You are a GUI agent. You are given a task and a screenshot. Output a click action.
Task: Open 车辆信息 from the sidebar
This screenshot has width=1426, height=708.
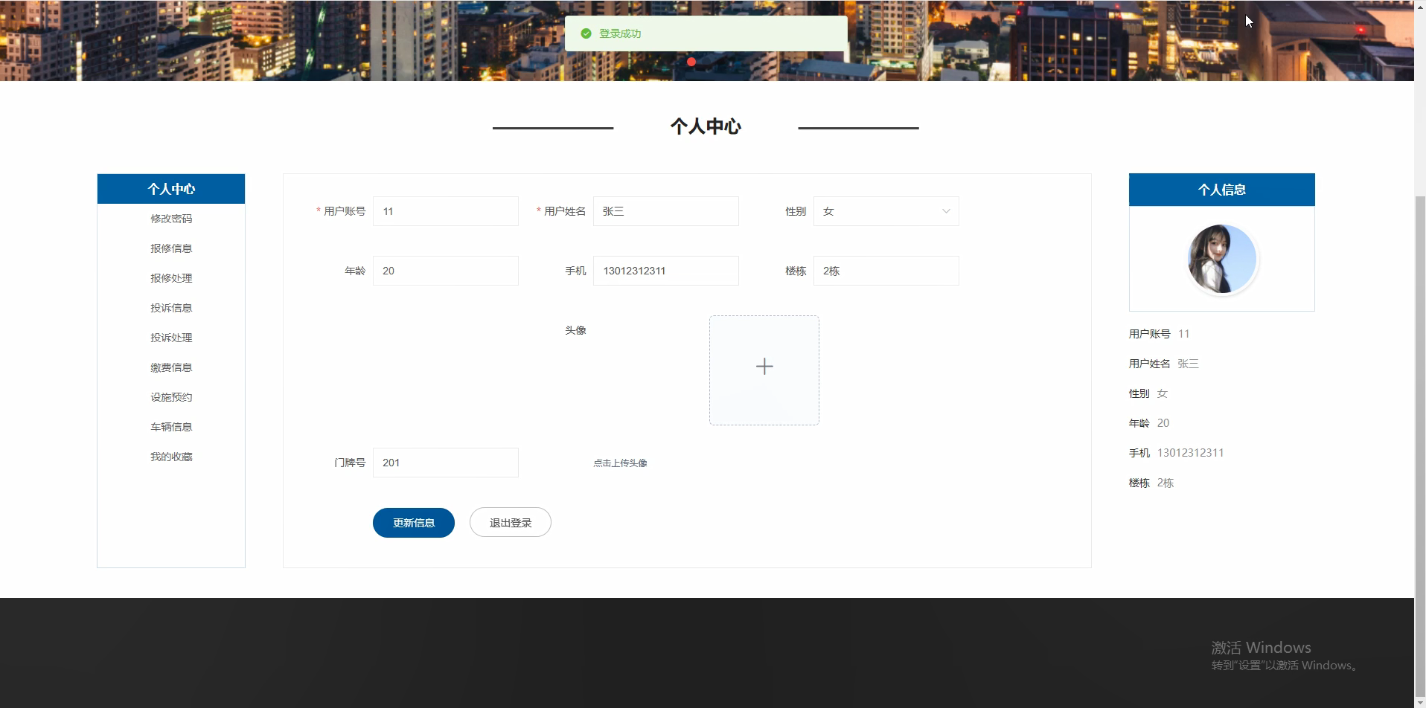[170, 426]
